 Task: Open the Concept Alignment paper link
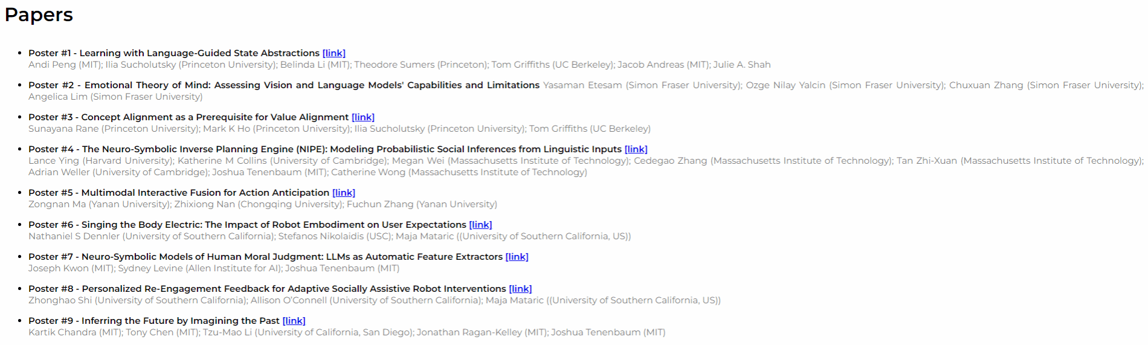click(x=363, y=117)
